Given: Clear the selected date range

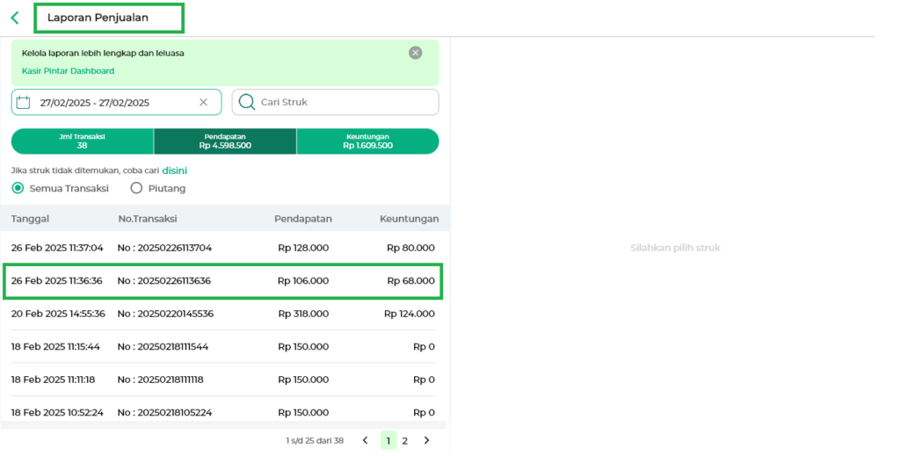Looking at the screenshot, I should pyautogui.click(x=203, y=103).
